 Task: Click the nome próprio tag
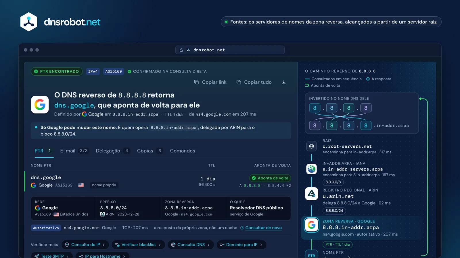click(104, 185)
